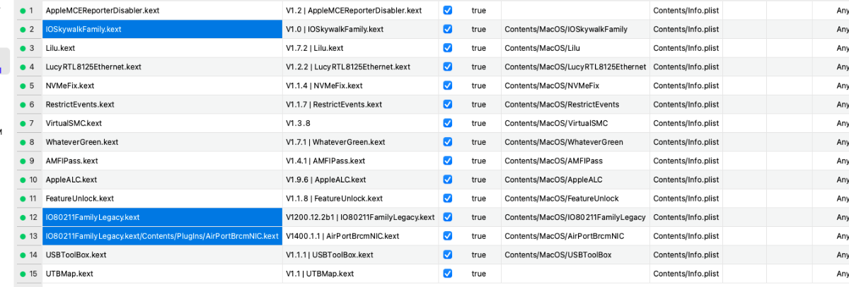Click executable path Contents/MacOS/FeatureUnlock
This screenshot has width=849, height=287.
(575, 198)
